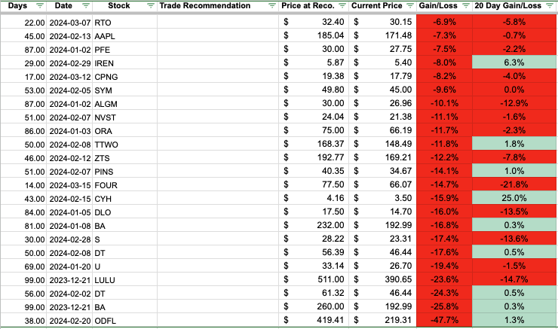
Task: Select the IREN stock cell
Action: pos(125,63)
